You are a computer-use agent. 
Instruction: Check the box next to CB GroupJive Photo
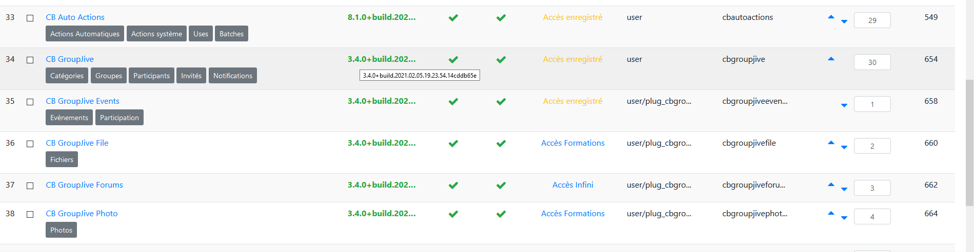(x=30, y=214)
